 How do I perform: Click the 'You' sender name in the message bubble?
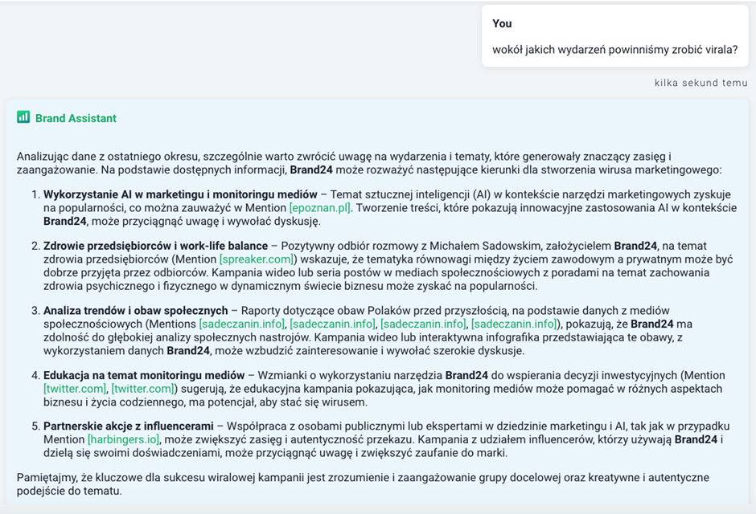click(502, 23)
